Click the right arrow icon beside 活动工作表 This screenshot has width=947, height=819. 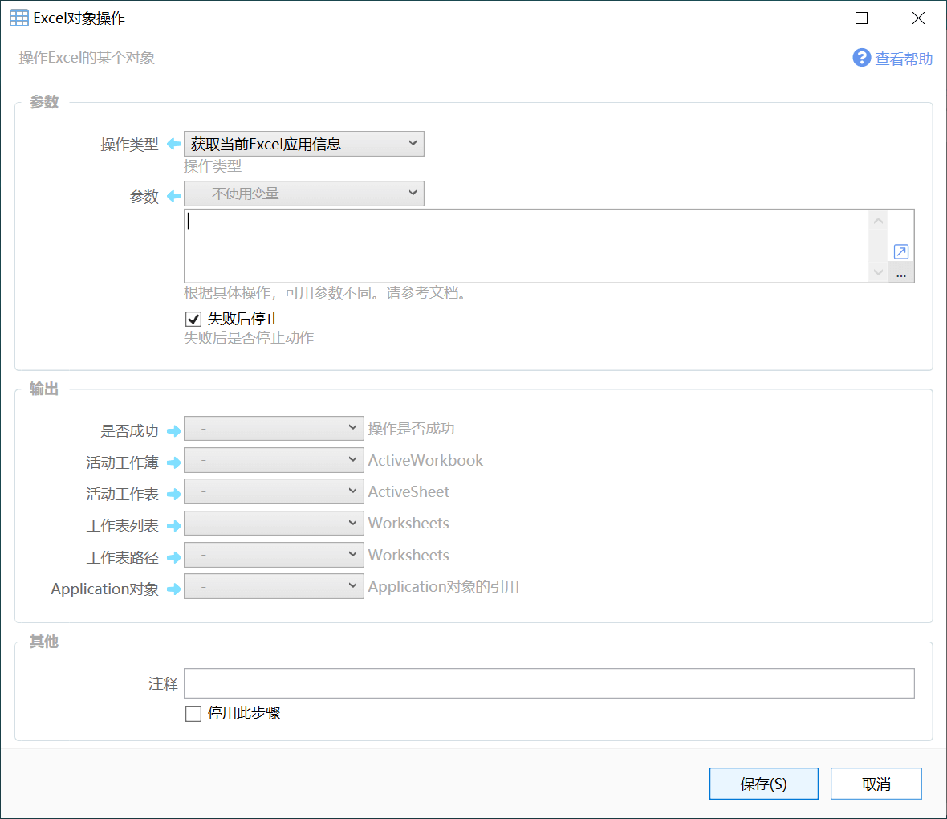(x=174, y=494)
